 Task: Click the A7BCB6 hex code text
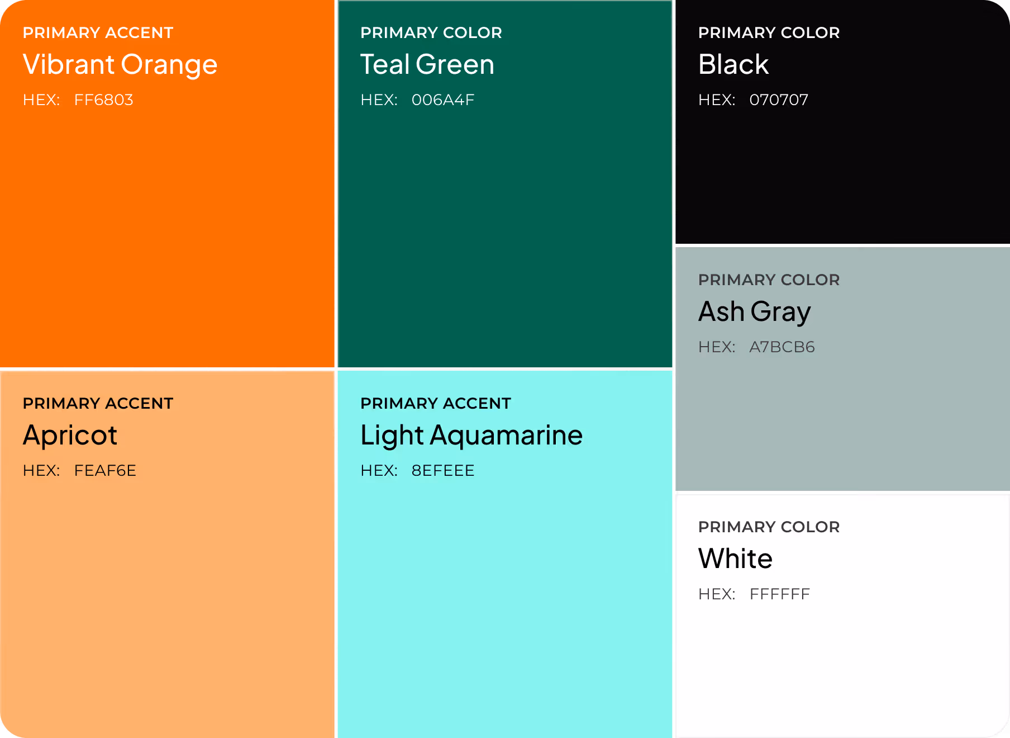[x=782, y=347]
